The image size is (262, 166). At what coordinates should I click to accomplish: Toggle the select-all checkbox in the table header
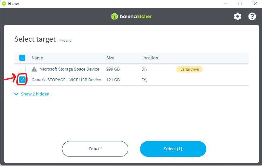22,58
